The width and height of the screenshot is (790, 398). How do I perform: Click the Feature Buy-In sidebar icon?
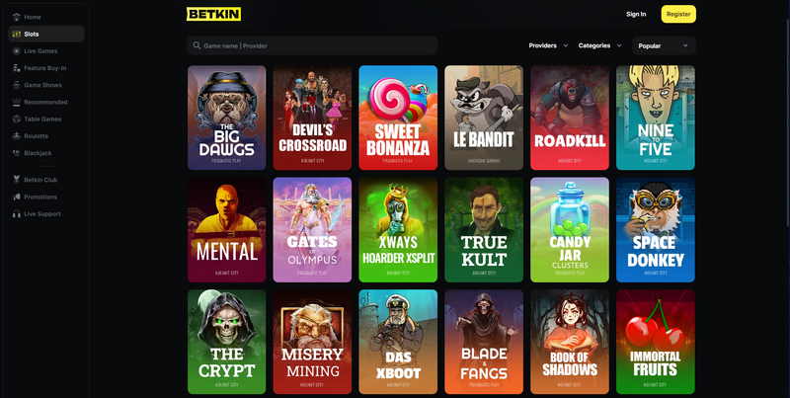(17, 68)
